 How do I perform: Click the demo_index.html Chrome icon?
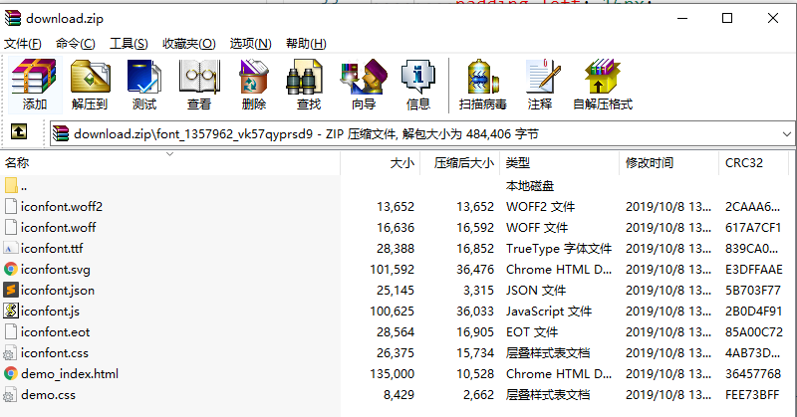click(x=11, y=373)
